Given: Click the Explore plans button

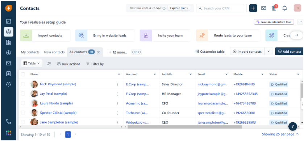Looking at the screenshot, I should 179,8.
